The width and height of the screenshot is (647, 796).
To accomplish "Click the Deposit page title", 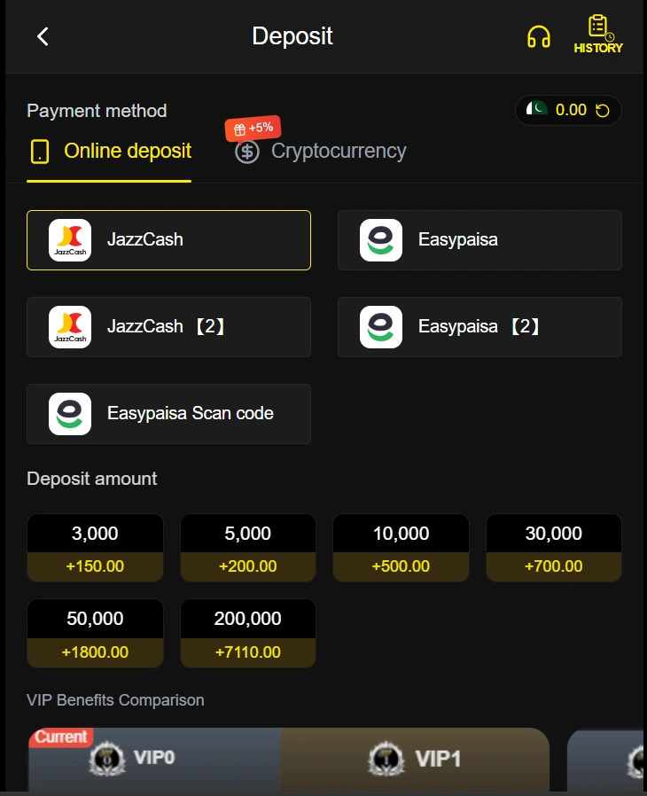I will 292,36.
